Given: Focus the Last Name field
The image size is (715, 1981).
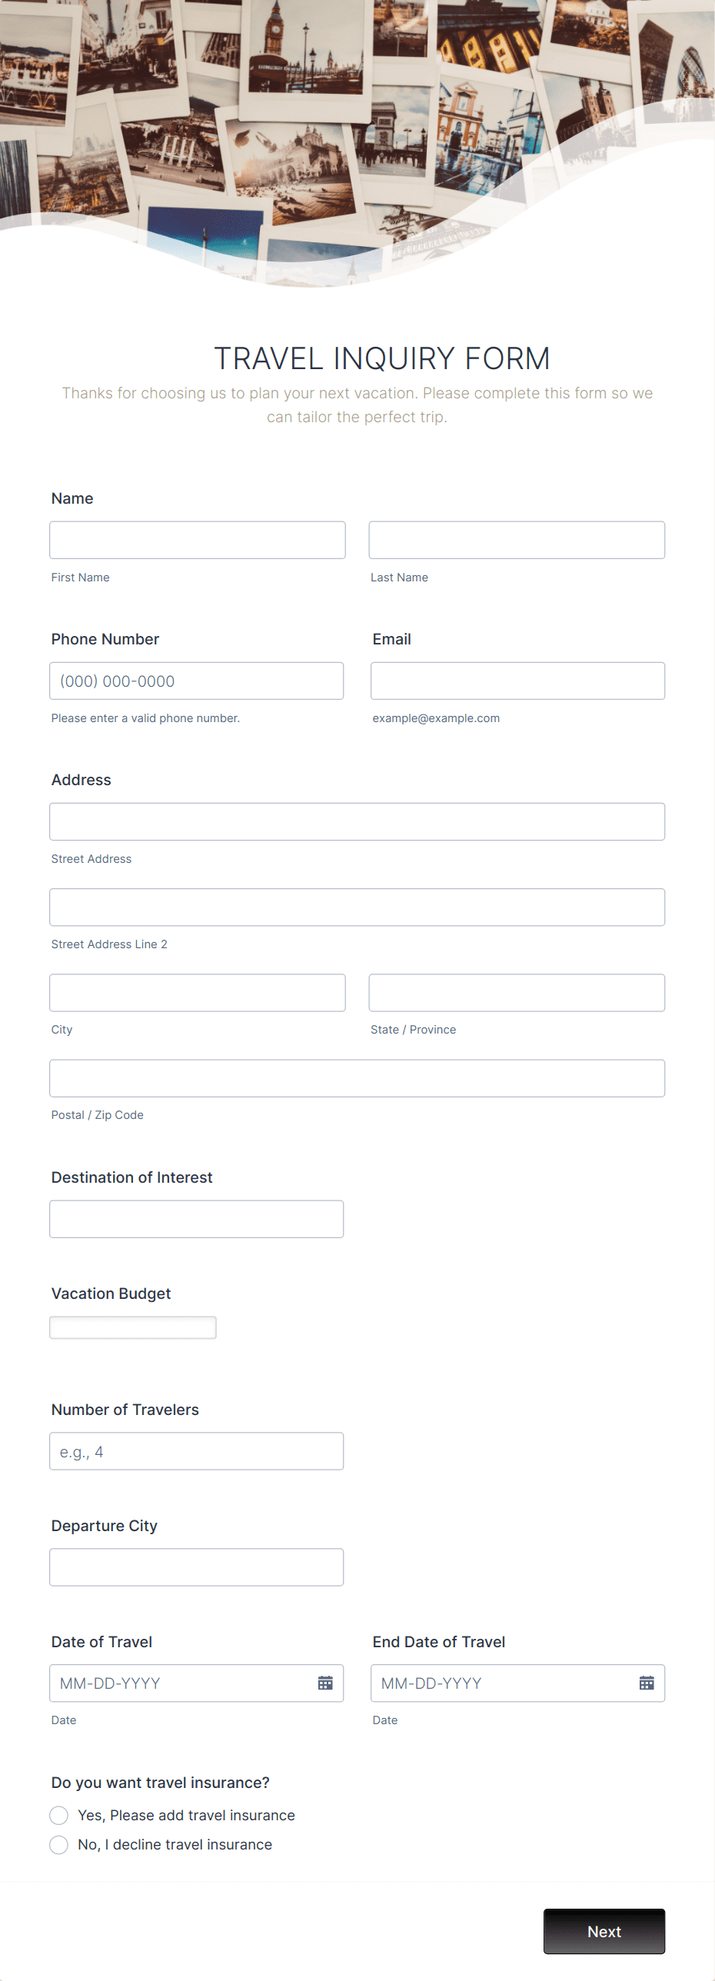Looking at the screenshot, I should click(x=517, y=540).
